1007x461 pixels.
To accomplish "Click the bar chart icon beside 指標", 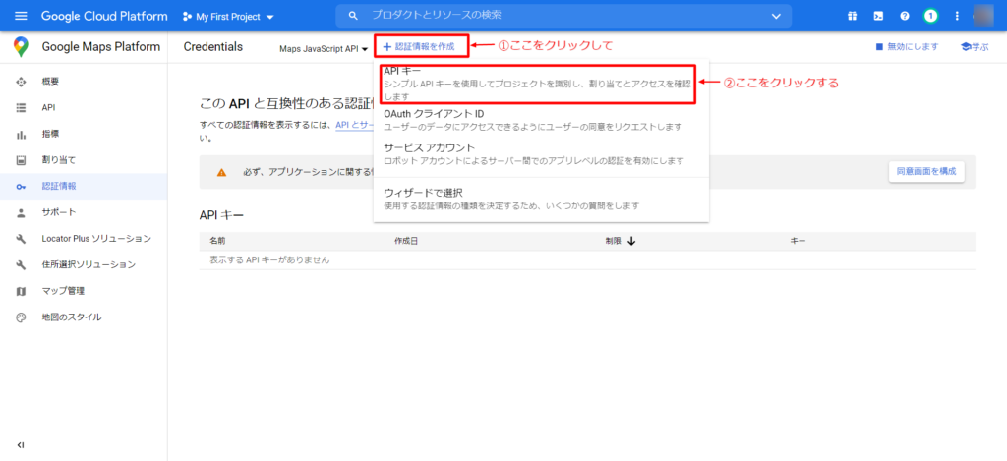I will 22,135.
